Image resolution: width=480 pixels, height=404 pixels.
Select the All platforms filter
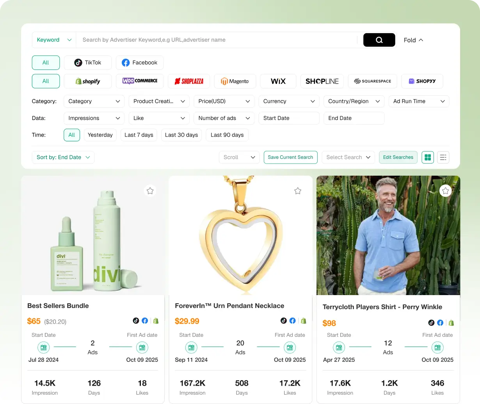pos(46,62)
